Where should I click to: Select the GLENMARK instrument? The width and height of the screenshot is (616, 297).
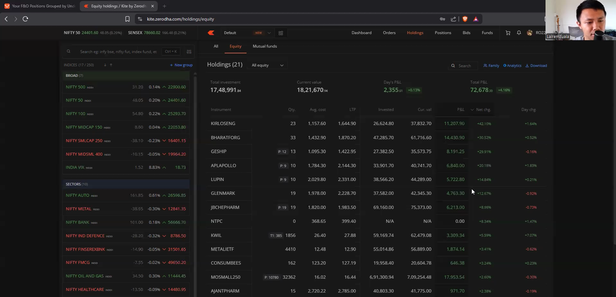point(223,193)
